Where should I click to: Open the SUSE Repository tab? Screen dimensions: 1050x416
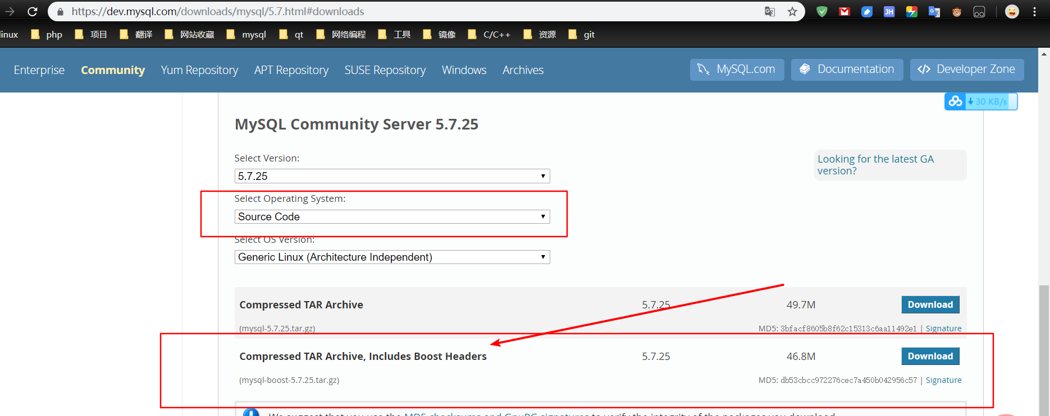(x=385, y=70)
